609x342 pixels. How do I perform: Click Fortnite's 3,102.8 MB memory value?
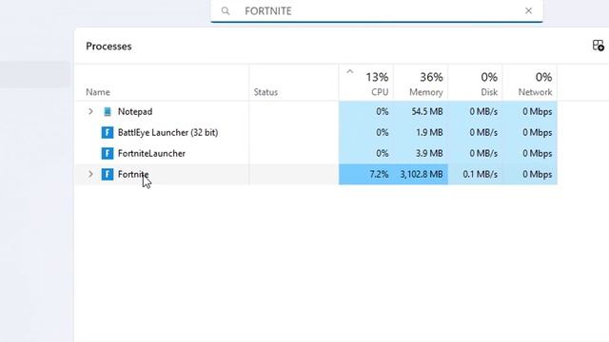(x=421, y=175)
